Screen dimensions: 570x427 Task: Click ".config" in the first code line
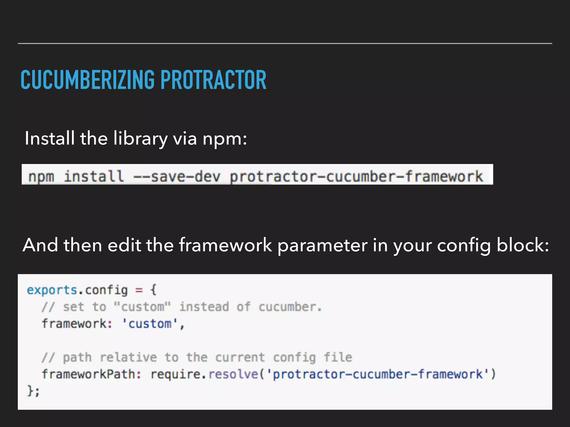click(103, 290)
